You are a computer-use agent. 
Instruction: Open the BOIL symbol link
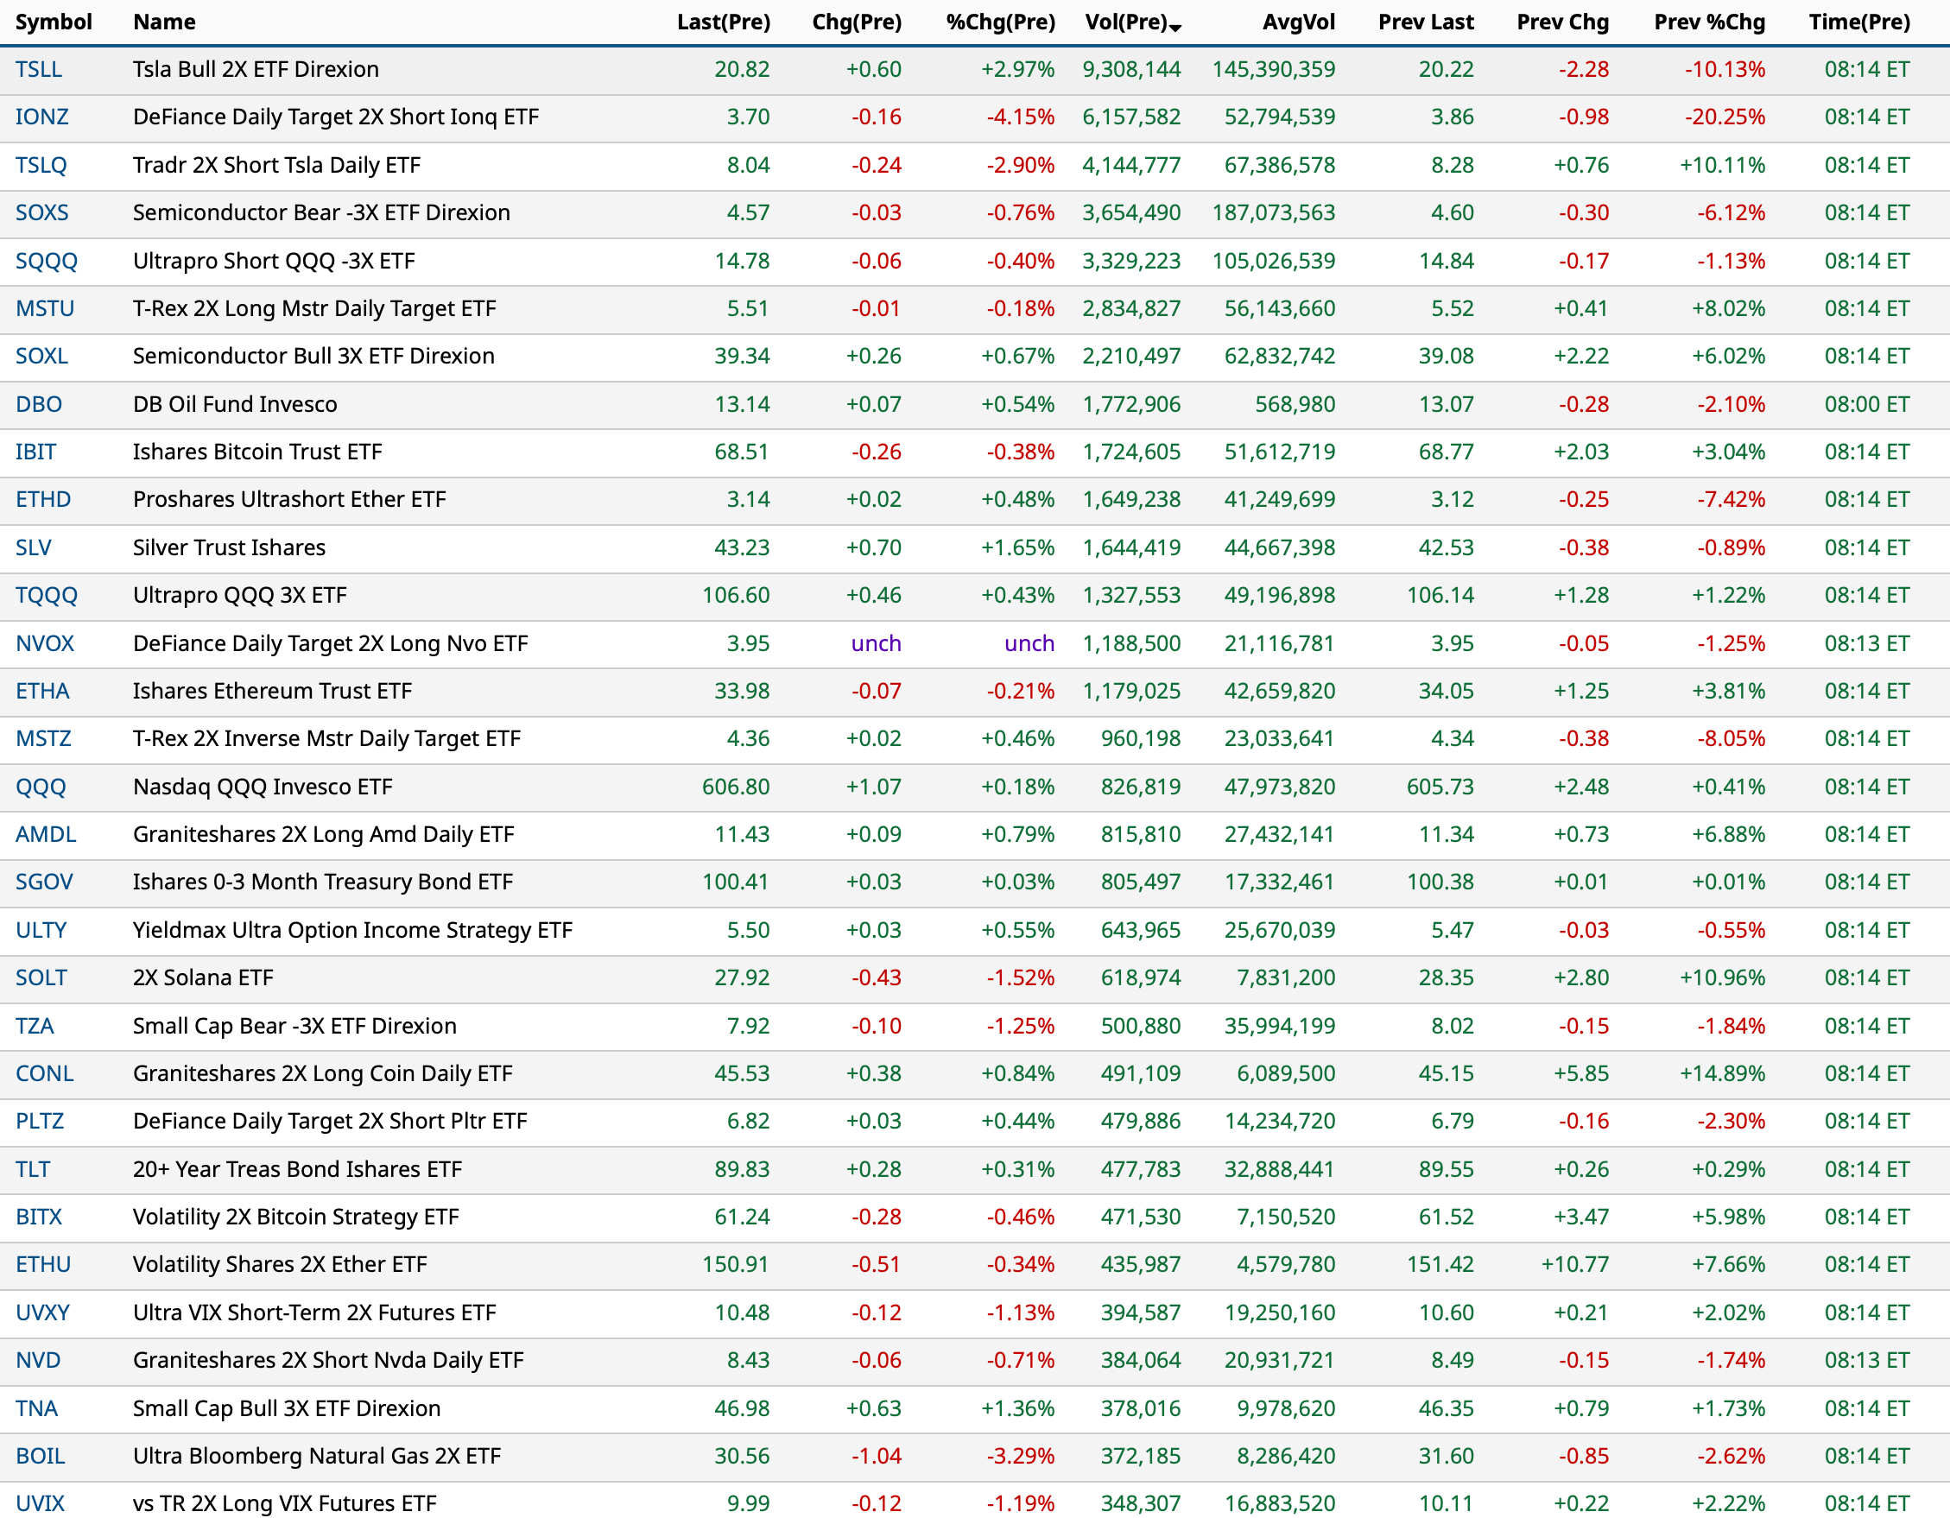click(41, 1456)
